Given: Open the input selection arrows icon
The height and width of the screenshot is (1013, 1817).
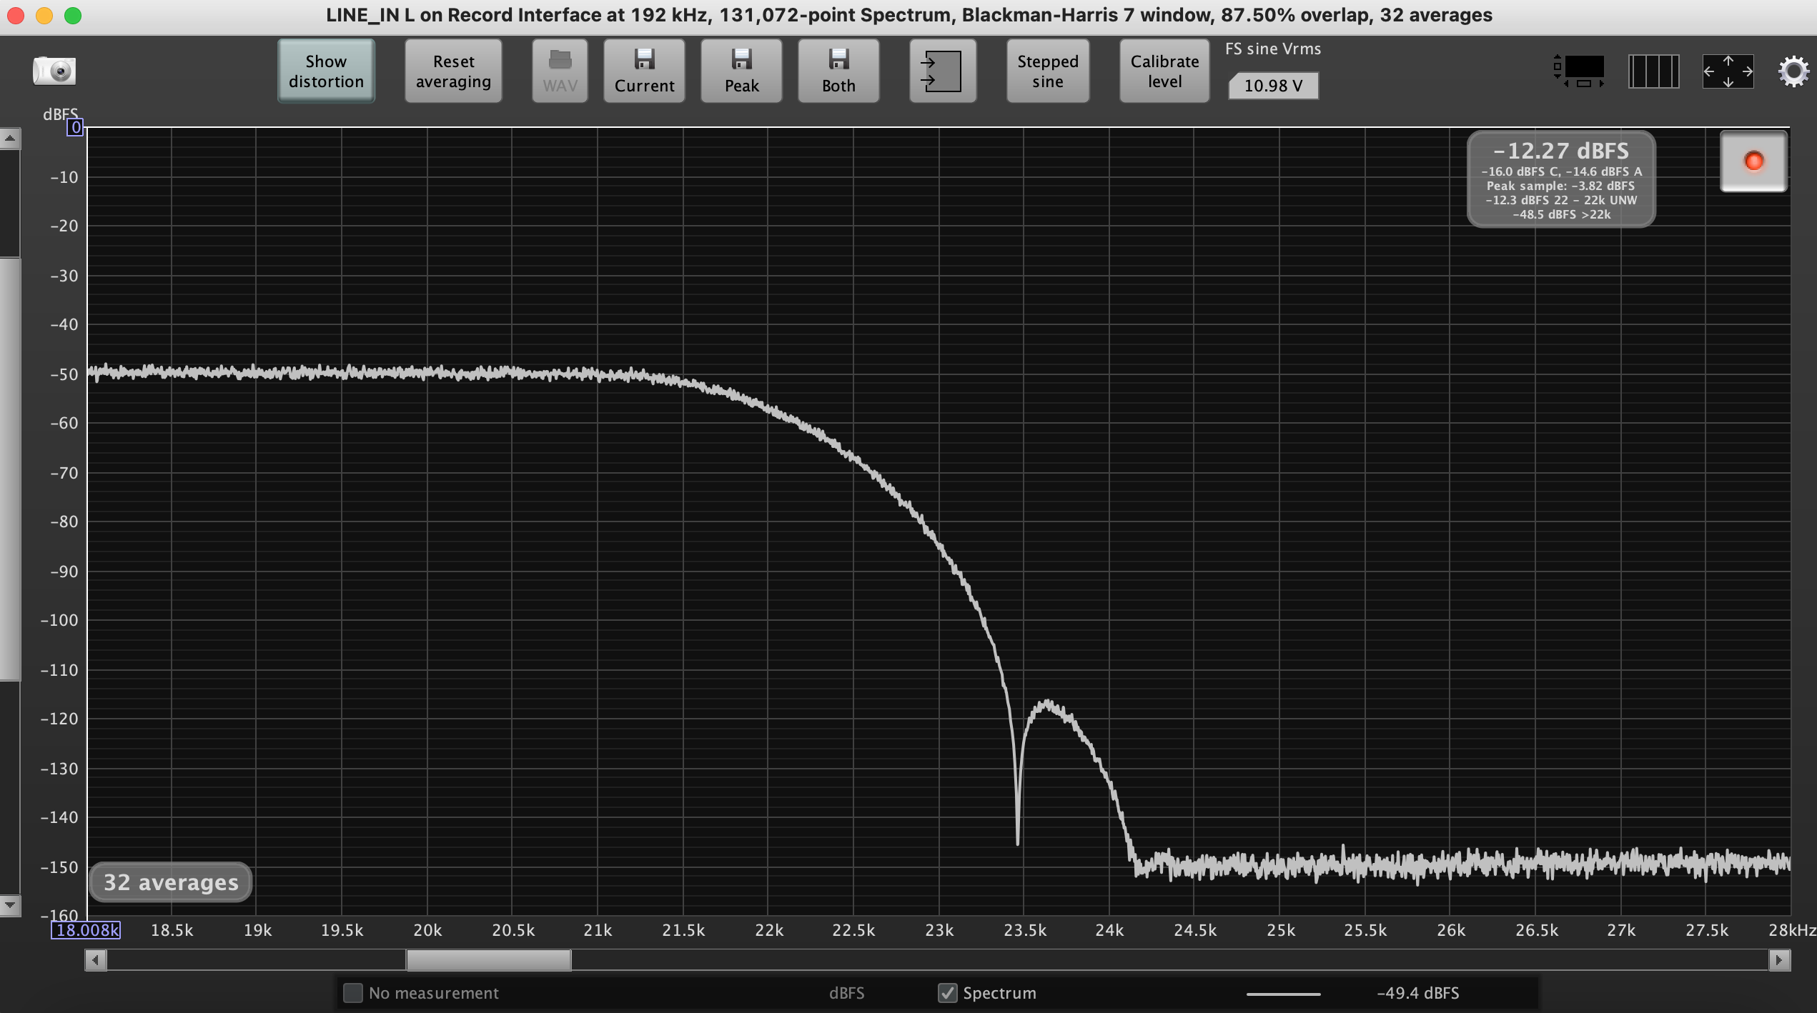Looking at the screenshot, I should pos(943,71).
